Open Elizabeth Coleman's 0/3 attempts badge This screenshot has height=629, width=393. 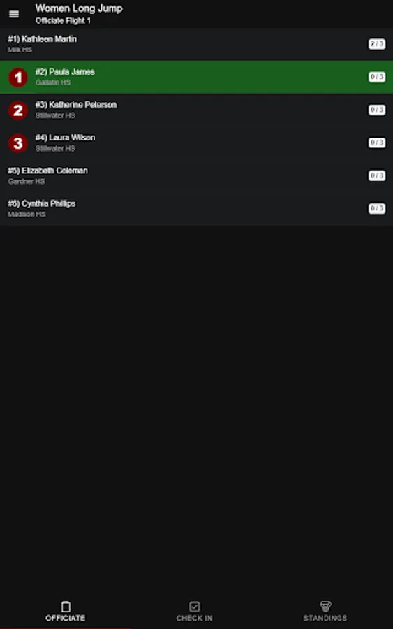coord(377,175)
